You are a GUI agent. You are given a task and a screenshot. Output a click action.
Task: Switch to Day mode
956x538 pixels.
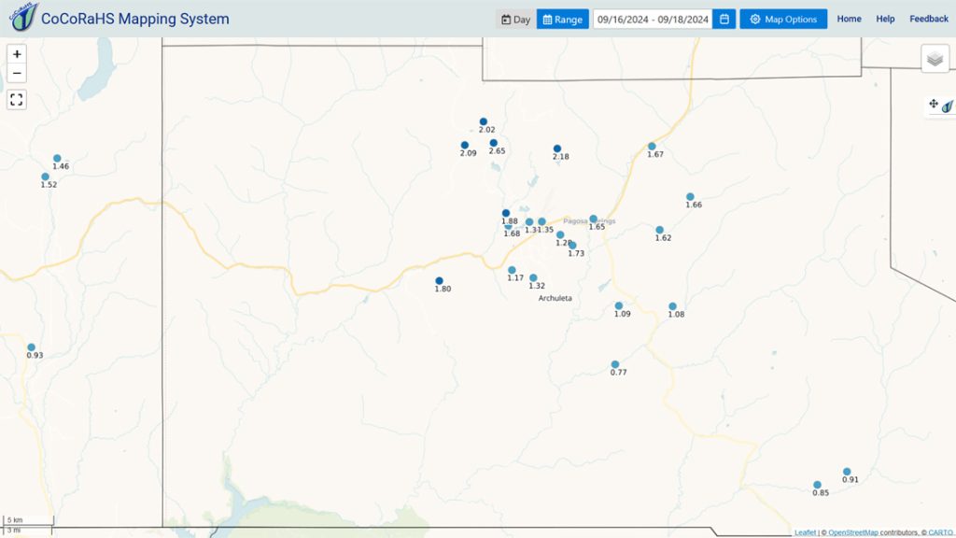tap(515, 19)
